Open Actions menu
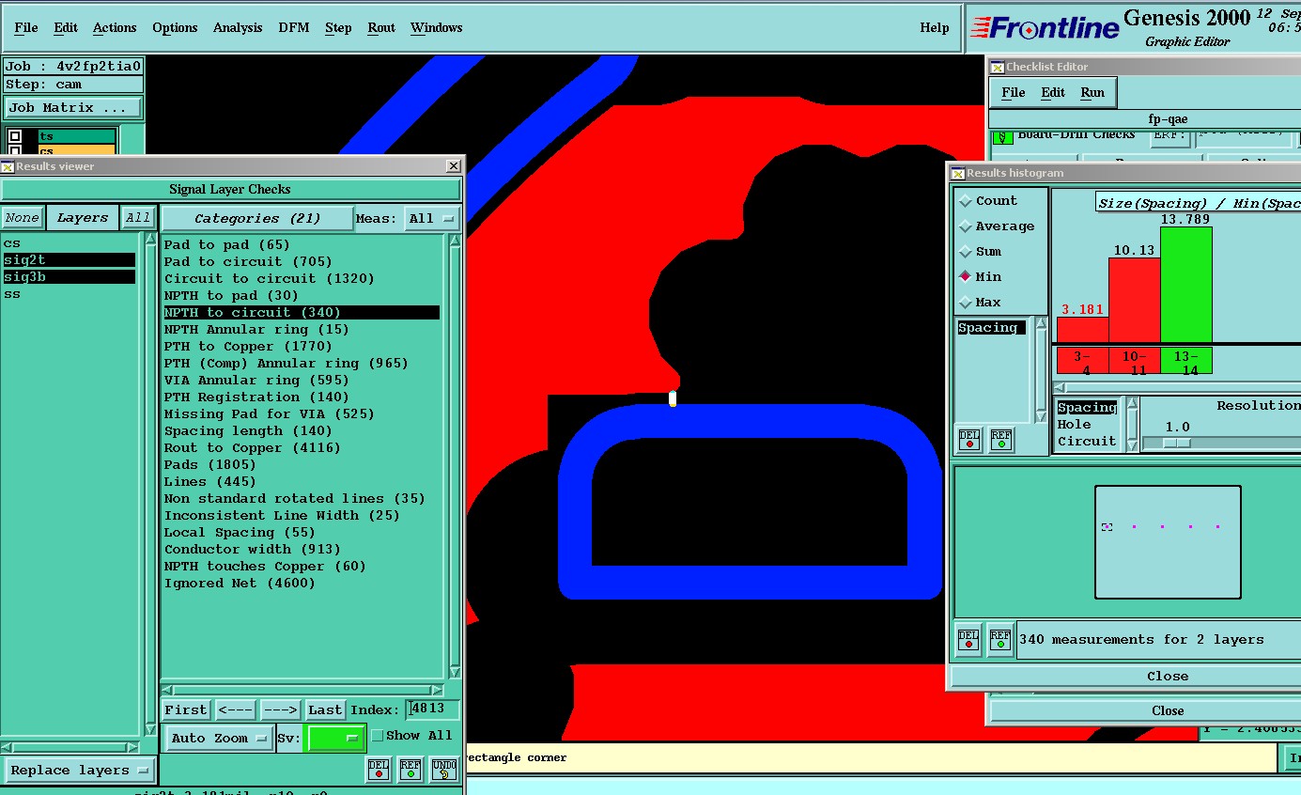1301x795 pixels. click(115, 27)
